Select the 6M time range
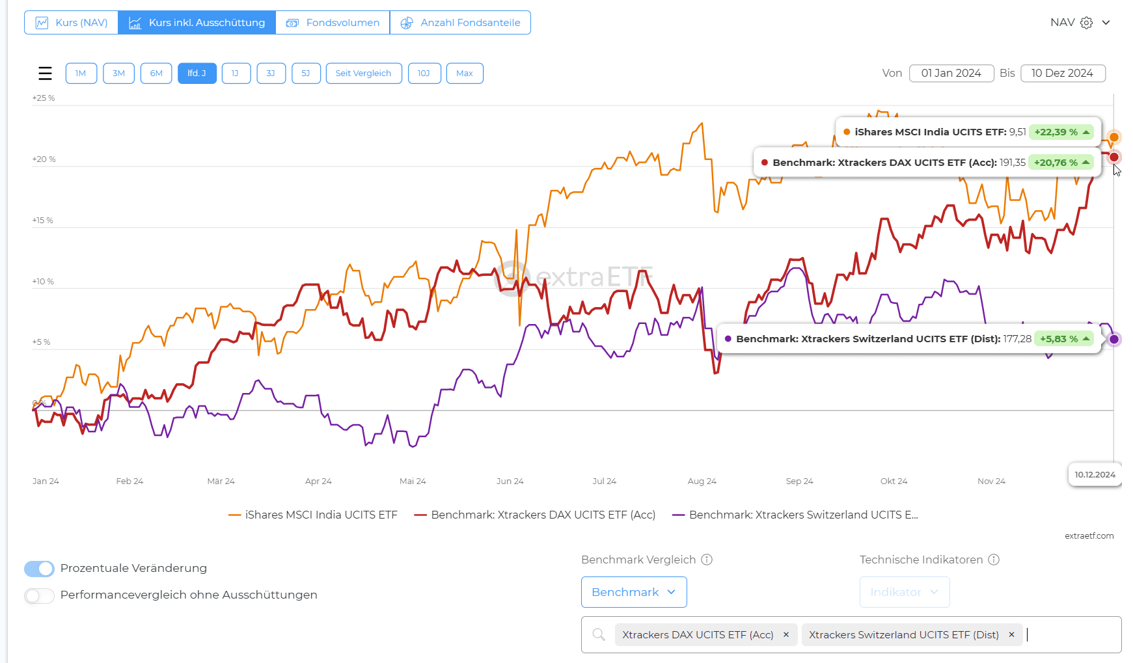 click(x=156, y=74)
